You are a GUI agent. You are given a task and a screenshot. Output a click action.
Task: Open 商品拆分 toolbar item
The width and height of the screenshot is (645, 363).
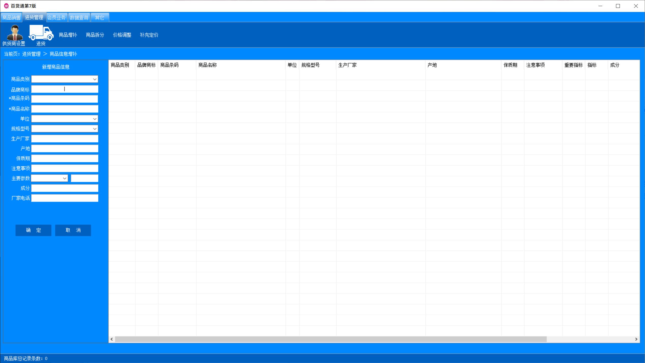pos(95,35)
